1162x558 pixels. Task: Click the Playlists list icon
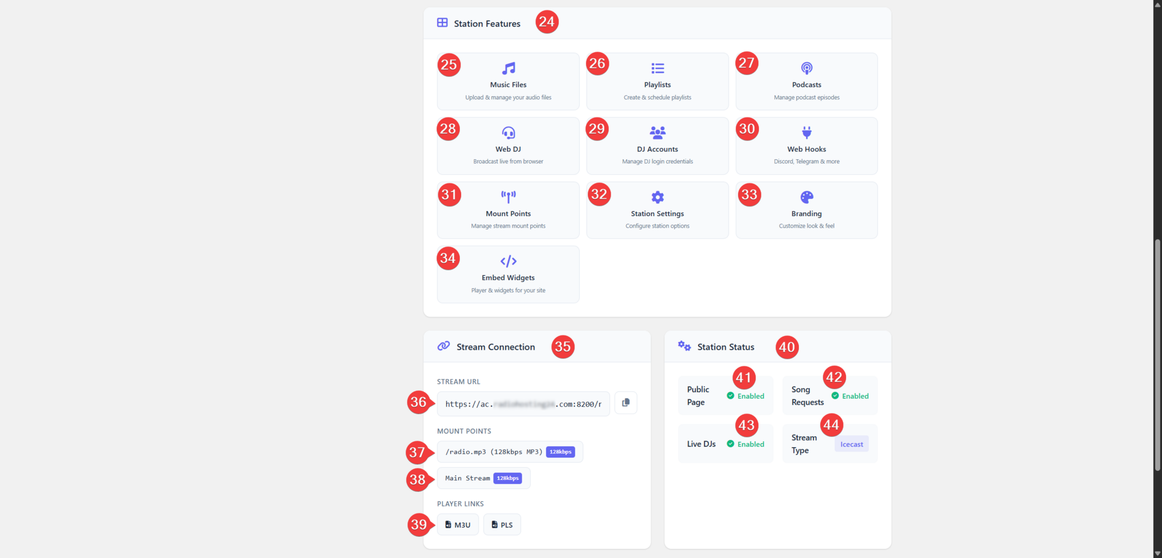[657, 68]
